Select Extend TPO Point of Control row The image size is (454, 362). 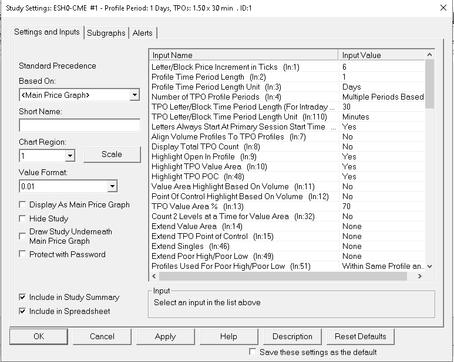(x=287, y=237)
